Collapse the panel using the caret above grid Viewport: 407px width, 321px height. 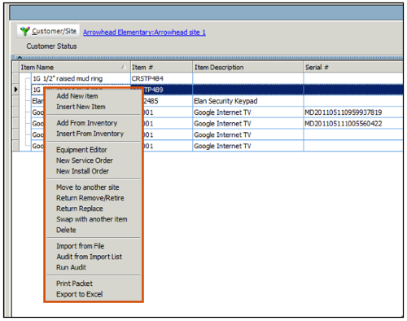click(x=20, y=58)
